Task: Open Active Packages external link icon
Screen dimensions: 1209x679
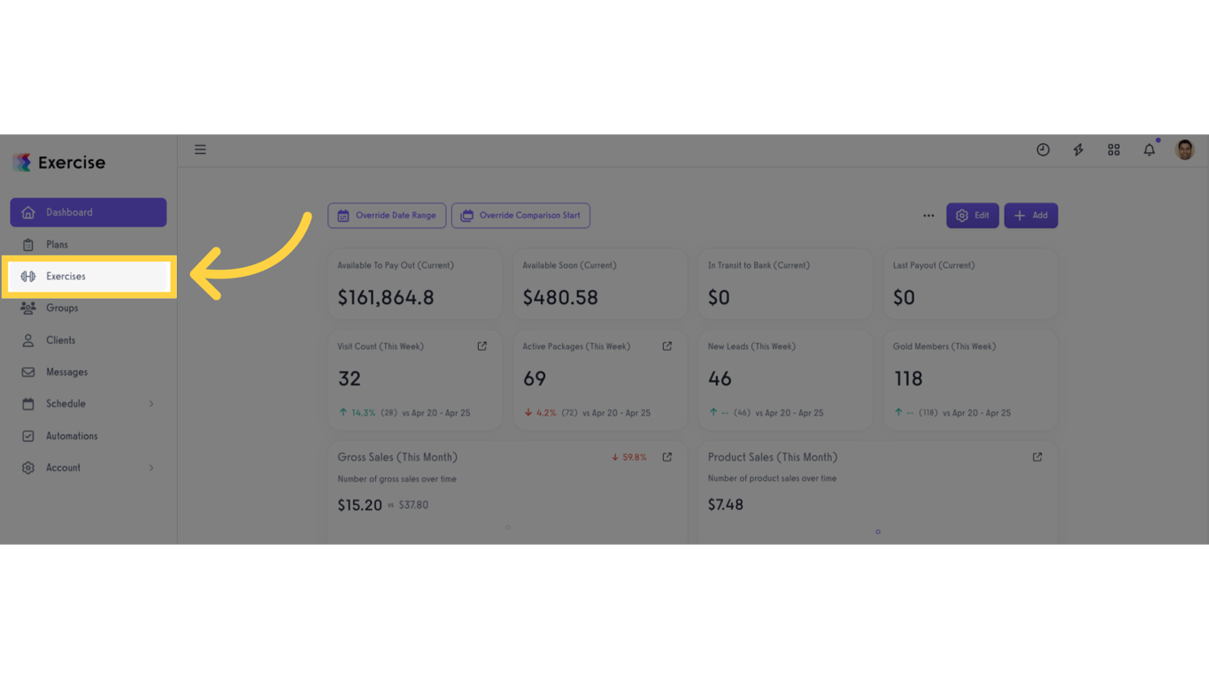Action: [667, 347]
